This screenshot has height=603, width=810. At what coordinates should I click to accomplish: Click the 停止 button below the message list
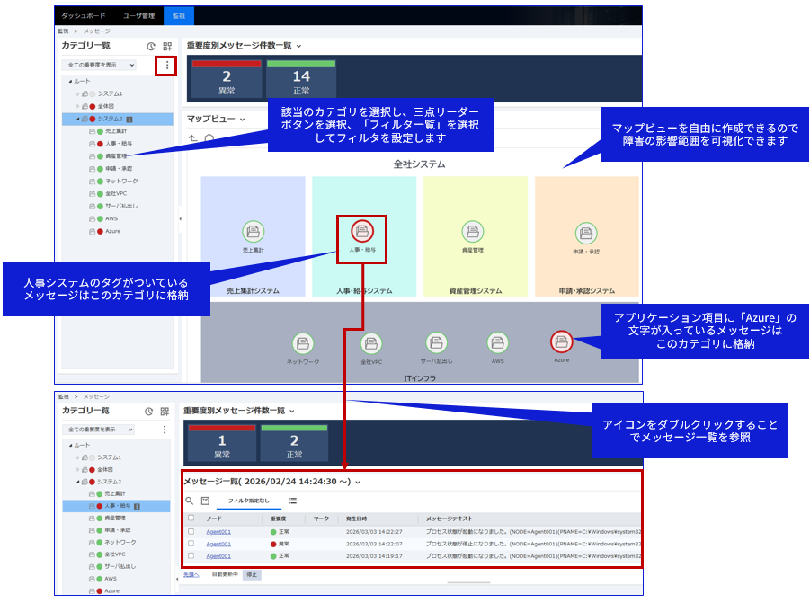click(252, 574)
